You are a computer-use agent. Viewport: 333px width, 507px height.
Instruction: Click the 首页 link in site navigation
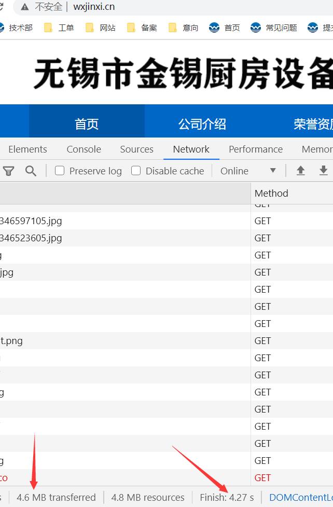click(87, 124)
